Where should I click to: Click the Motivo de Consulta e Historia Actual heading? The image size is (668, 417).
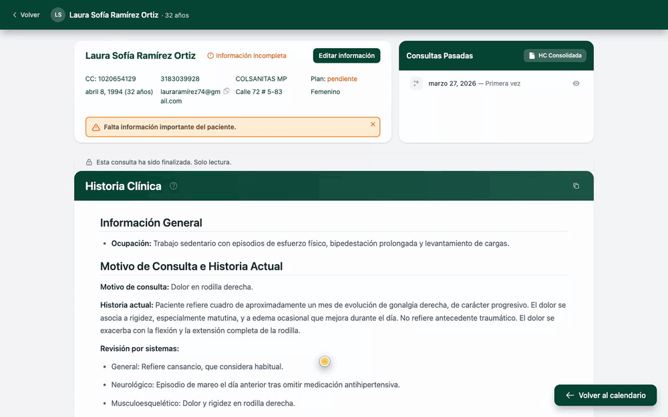pos(191,266)
